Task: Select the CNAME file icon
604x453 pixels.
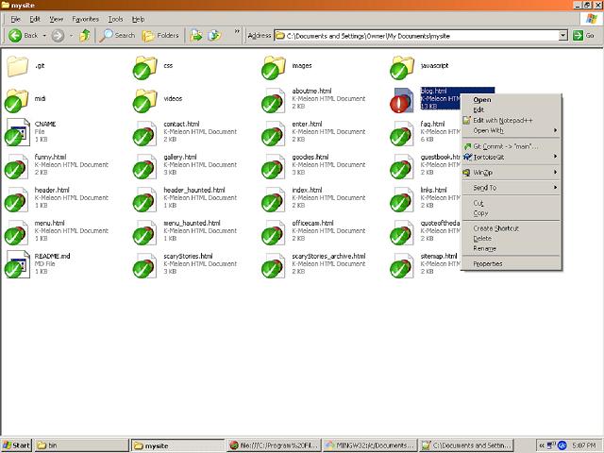Action: click(x=17, y=132)
